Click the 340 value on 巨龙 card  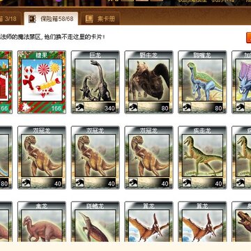coord(109,108)
